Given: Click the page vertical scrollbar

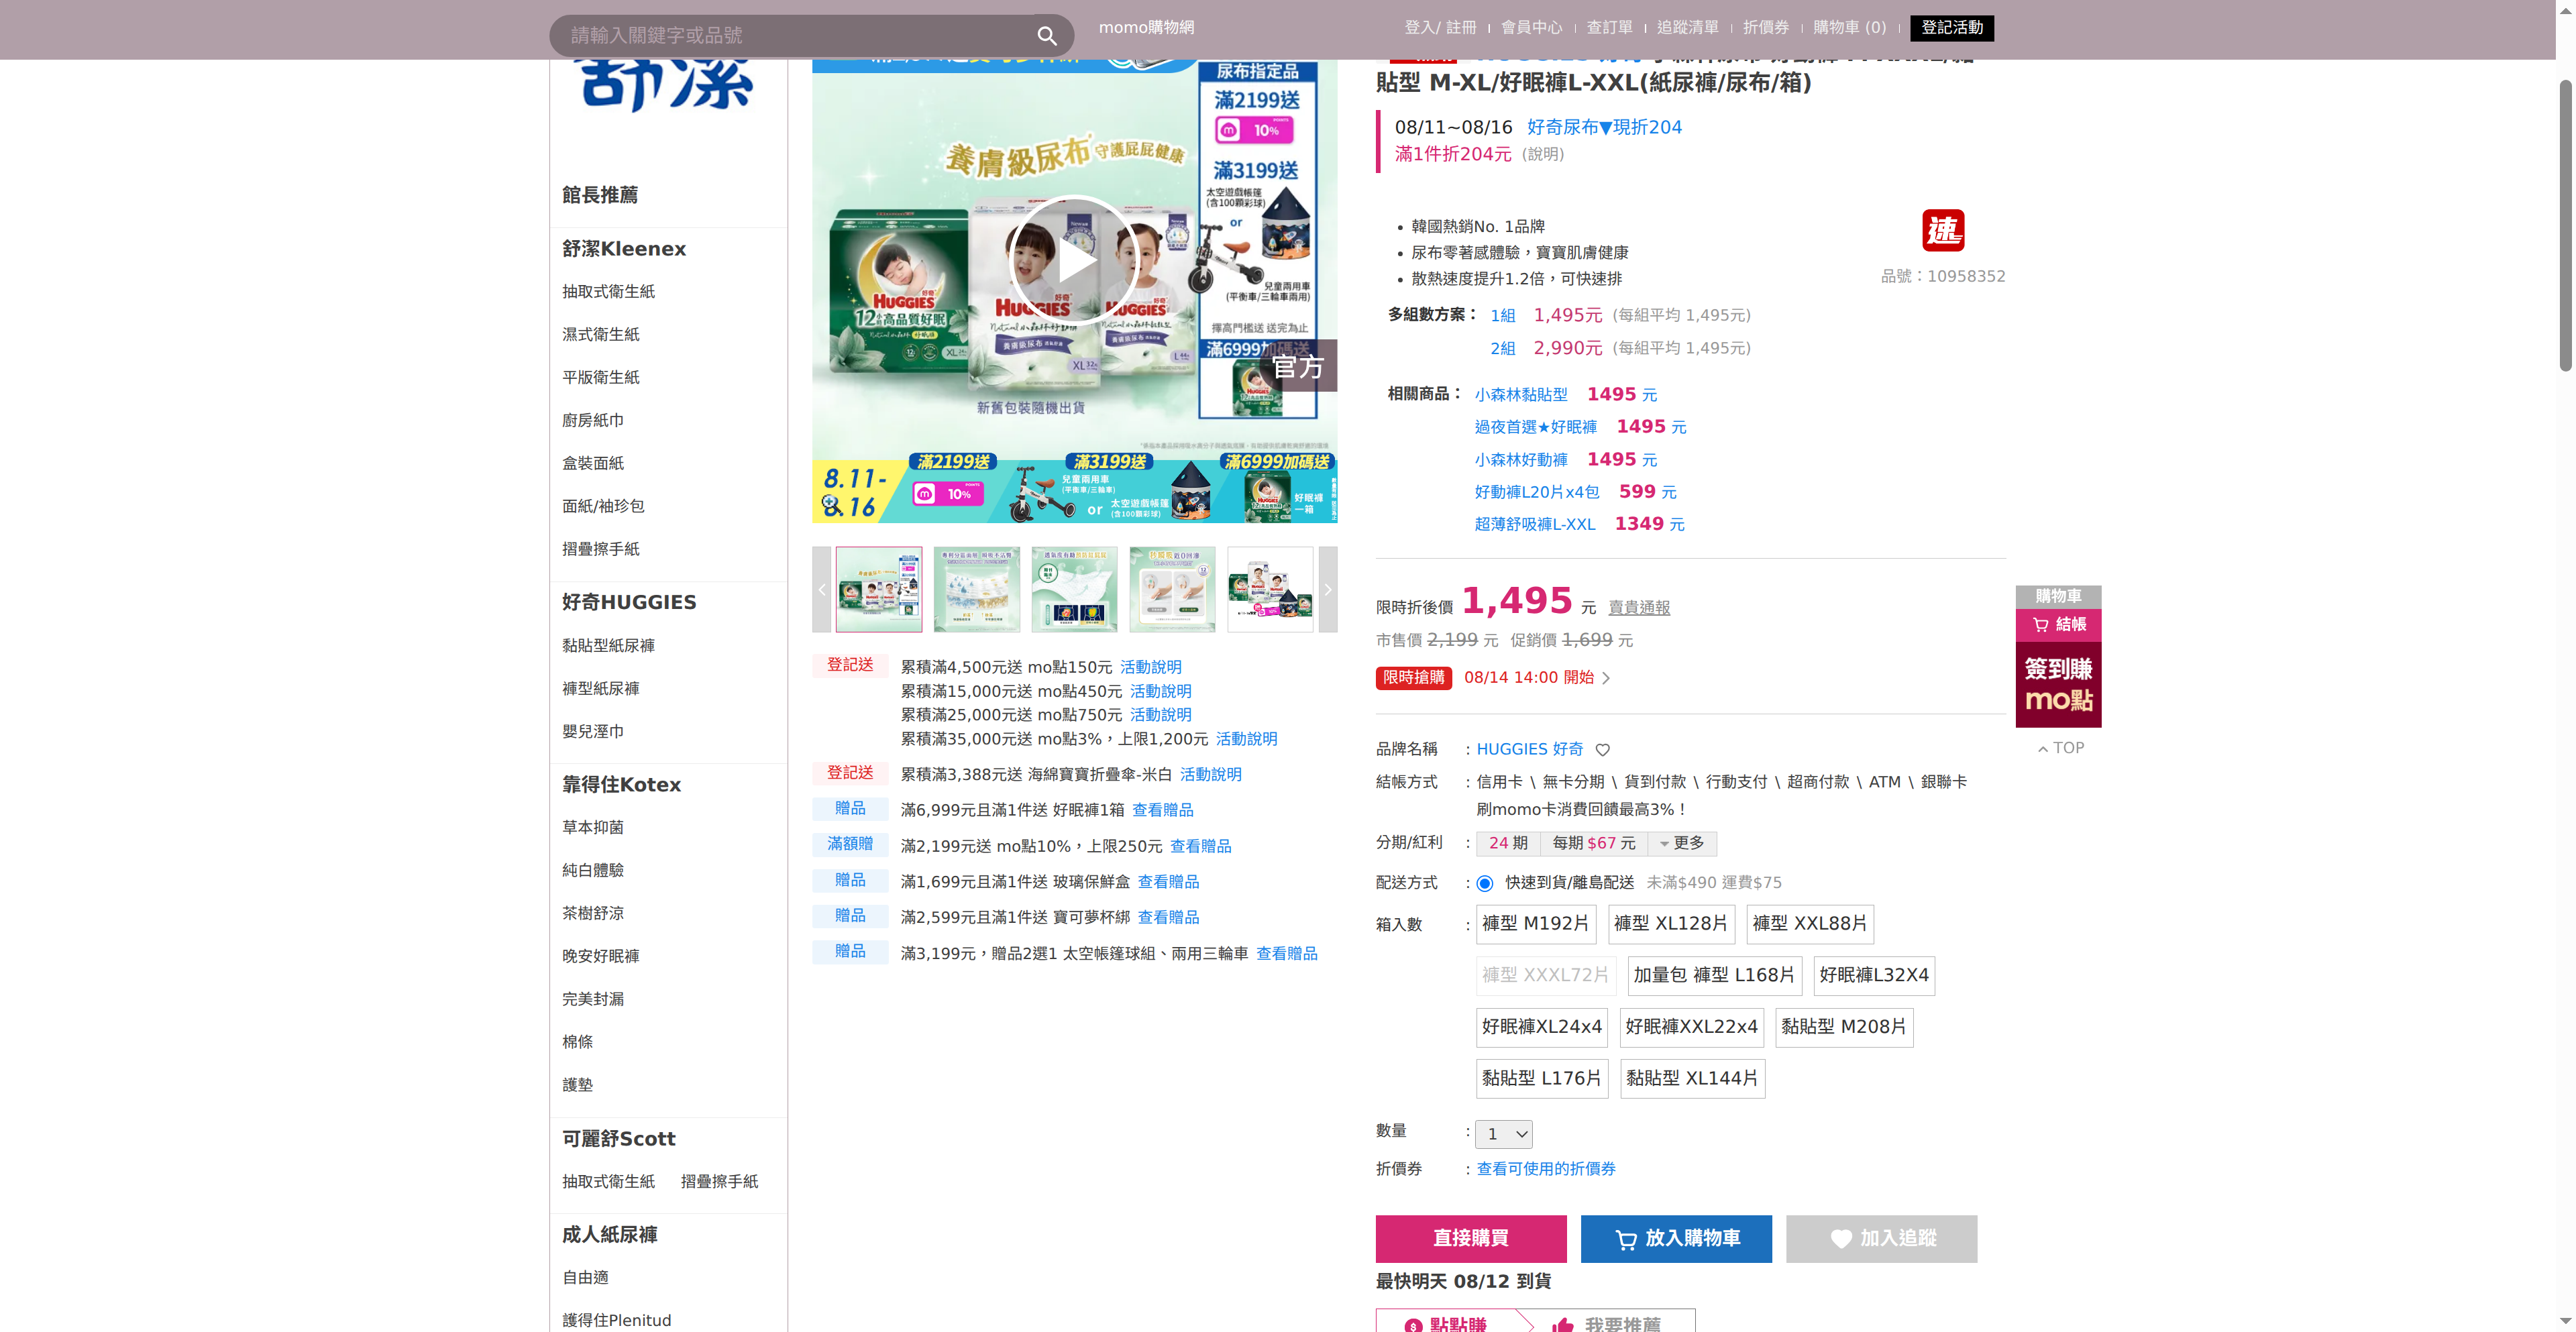Looking at the screenshot, I should [2565, 225].
